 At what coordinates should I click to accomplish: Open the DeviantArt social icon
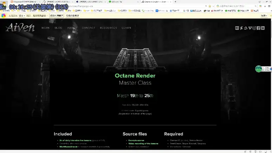241,28
